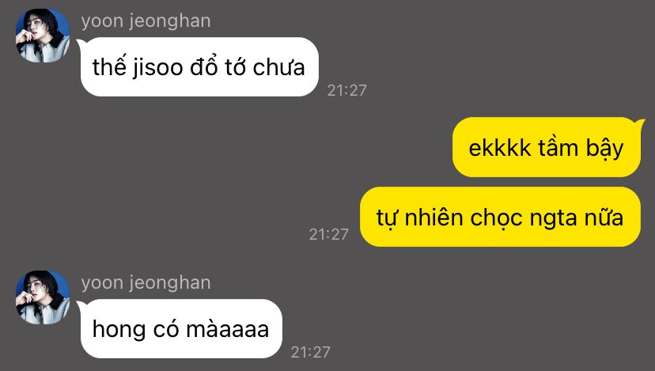Click the word 'jisoo' in first message

point(158,68)
